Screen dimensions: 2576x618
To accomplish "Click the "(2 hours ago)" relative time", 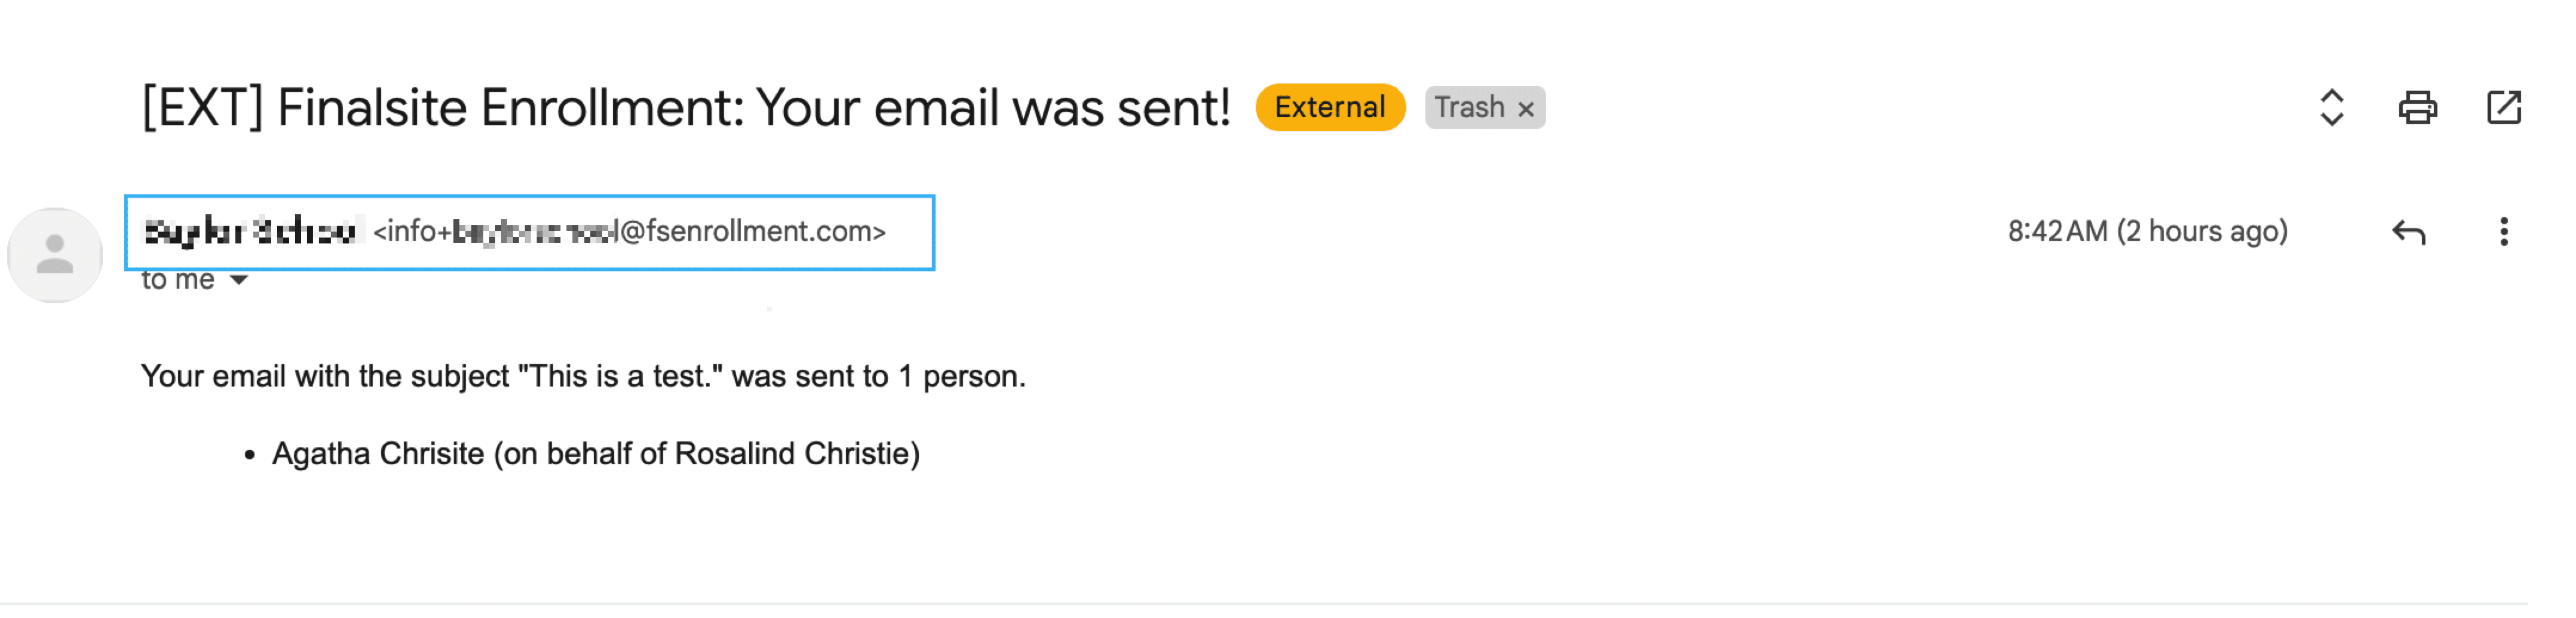I will coord(2202,231).
